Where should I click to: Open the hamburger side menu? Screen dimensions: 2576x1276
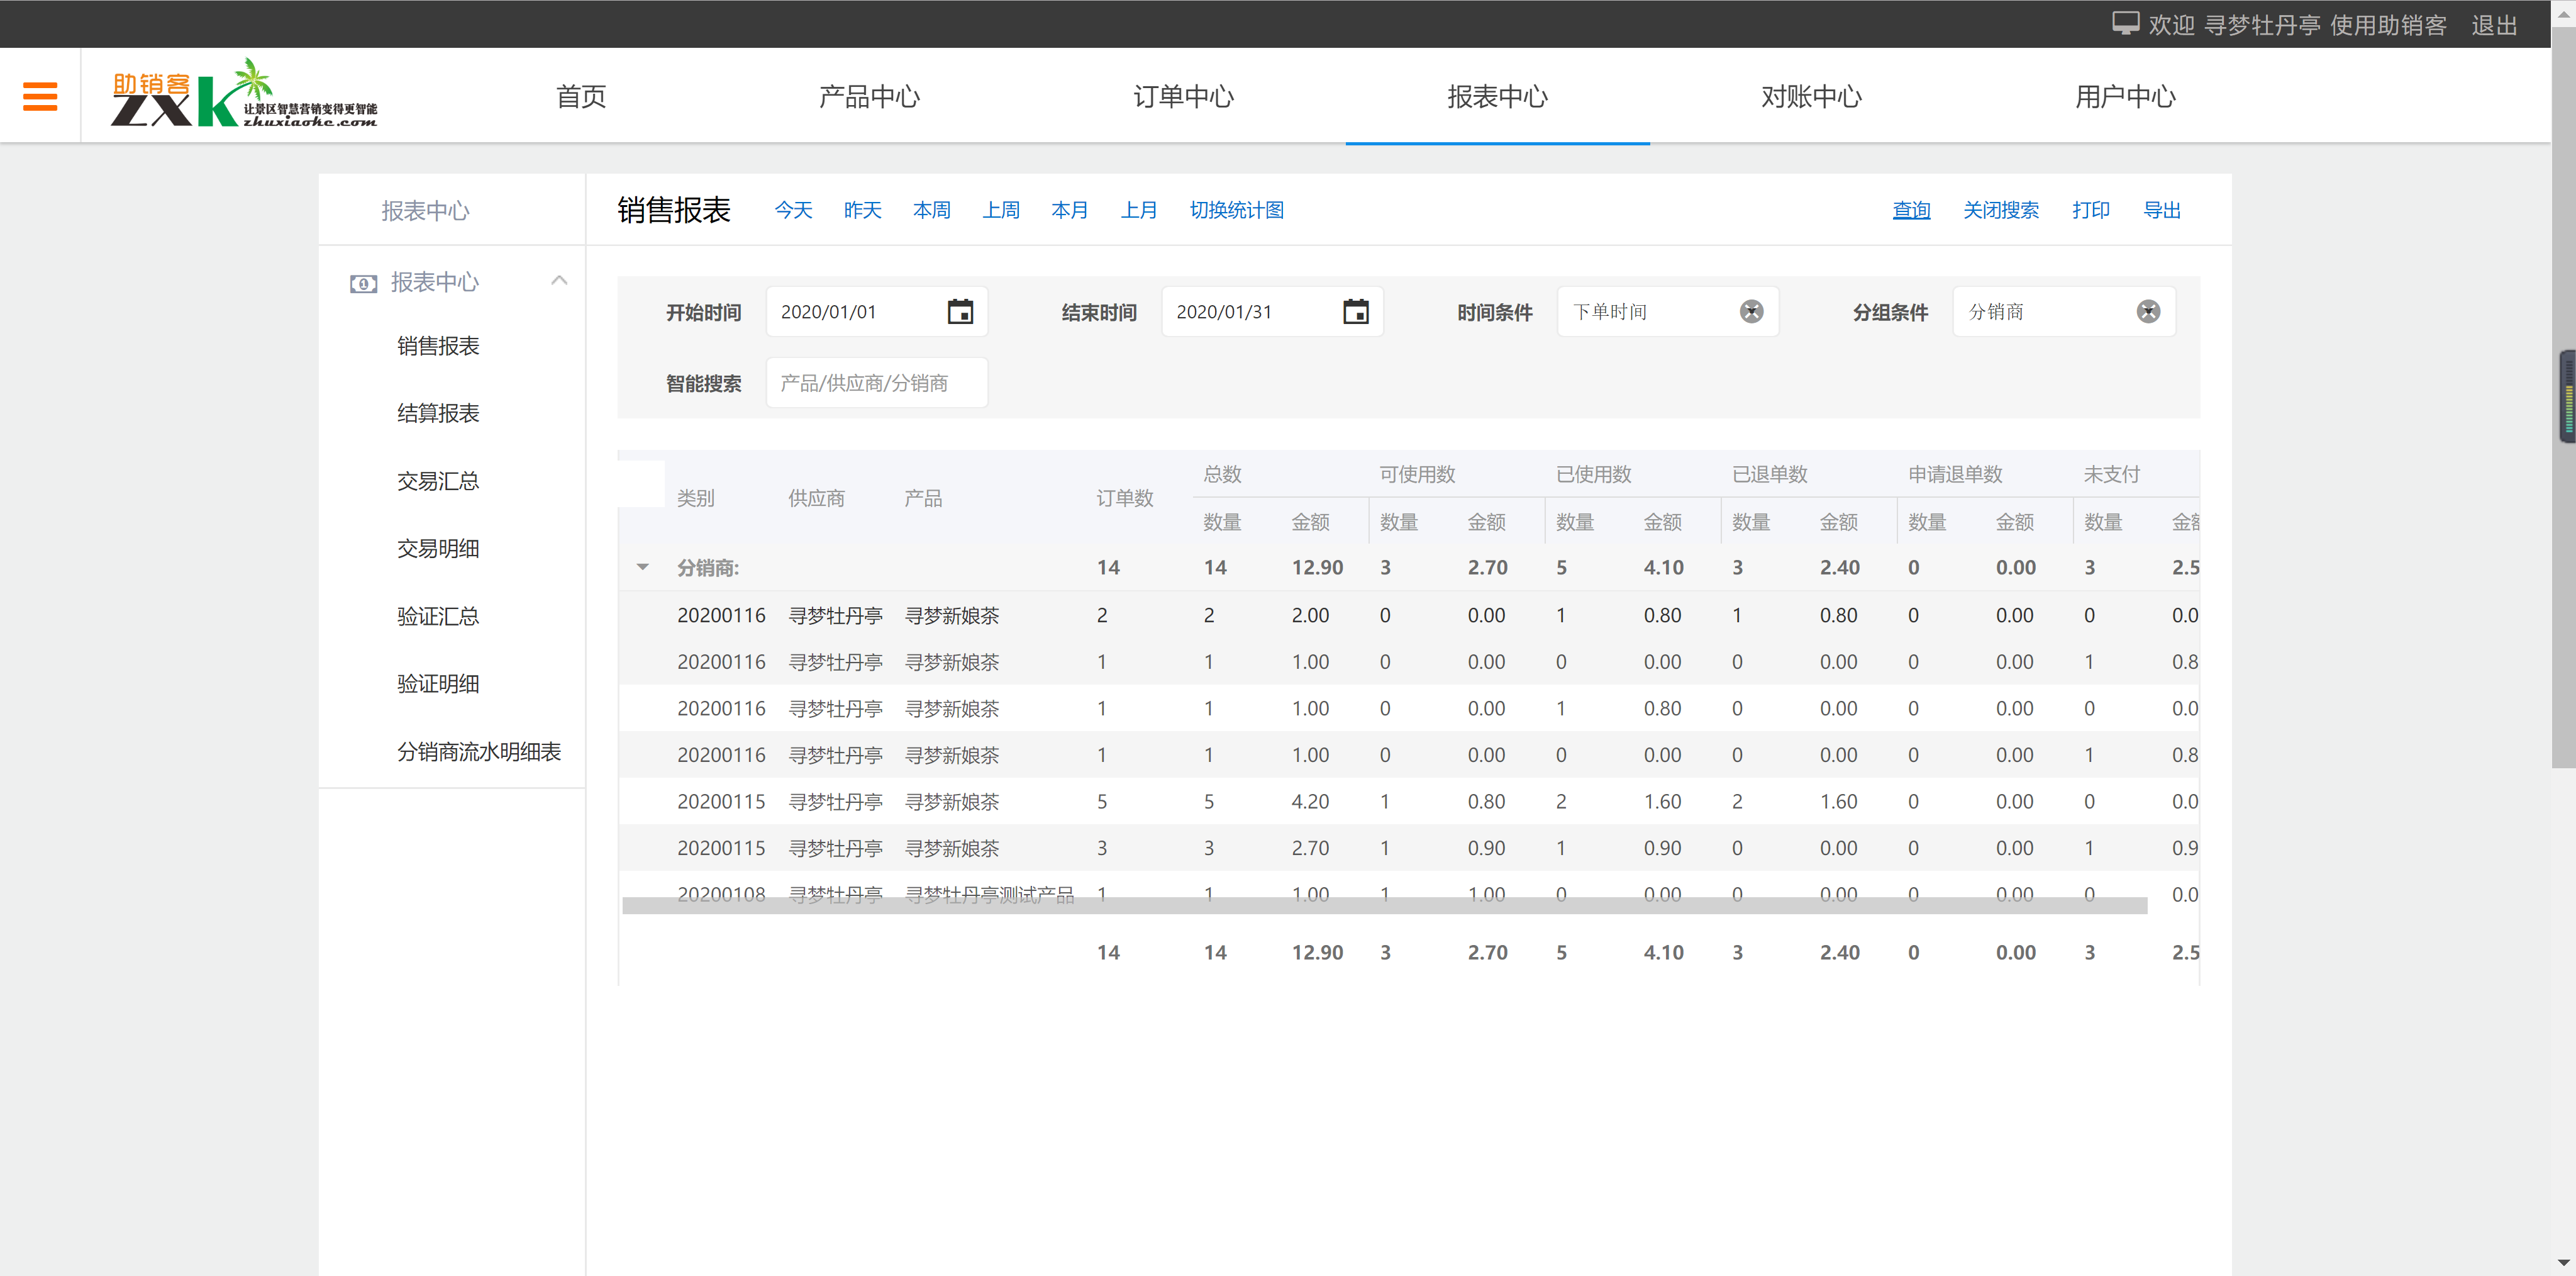coord(40,96)
